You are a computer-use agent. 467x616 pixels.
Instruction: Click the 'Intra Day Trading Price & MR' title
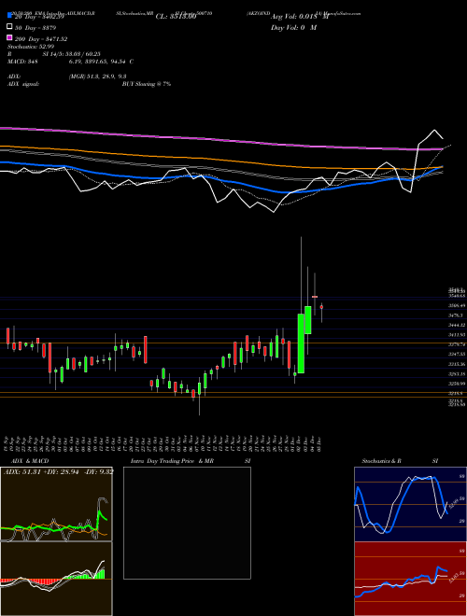(172, 461)
